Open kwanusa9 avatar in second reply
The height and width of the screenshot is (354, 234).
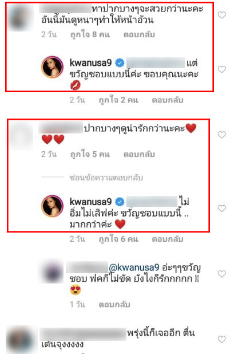[52, 206]
